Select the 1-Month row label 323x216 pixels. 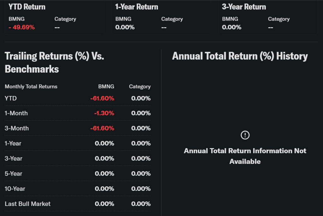(x=16, y=113)
